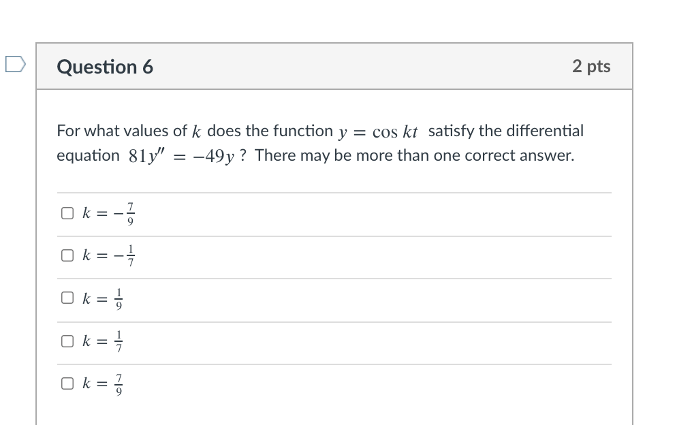Screen dimensions: 692x425
Task: Click the phrase "does the function"
Action: tap(270, 130)
